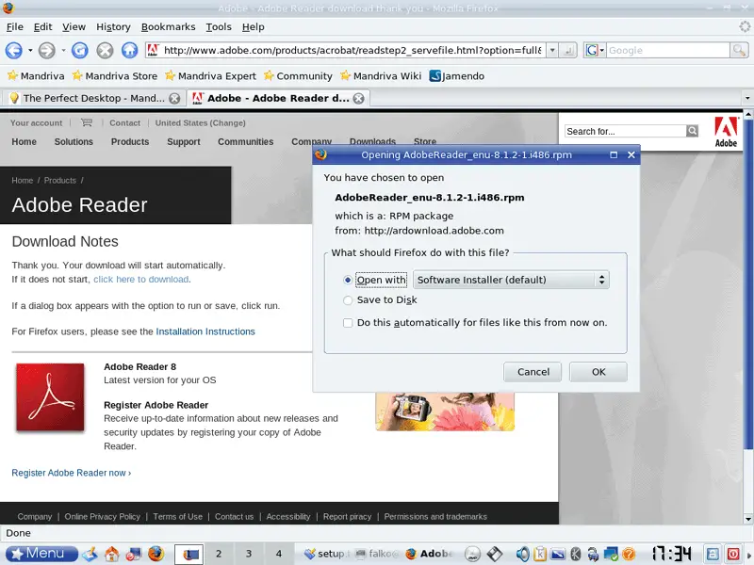Open the History menu
The height and width of the screenshot is (565, 754).
pos(113,27)
